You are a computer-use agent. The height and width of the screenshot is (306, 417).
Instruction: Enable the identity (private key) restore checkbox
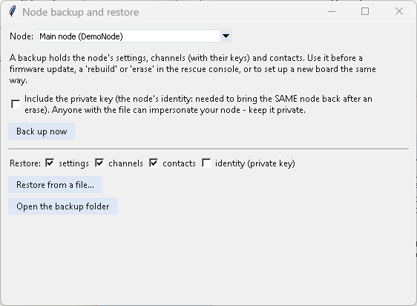coord(206,163)
